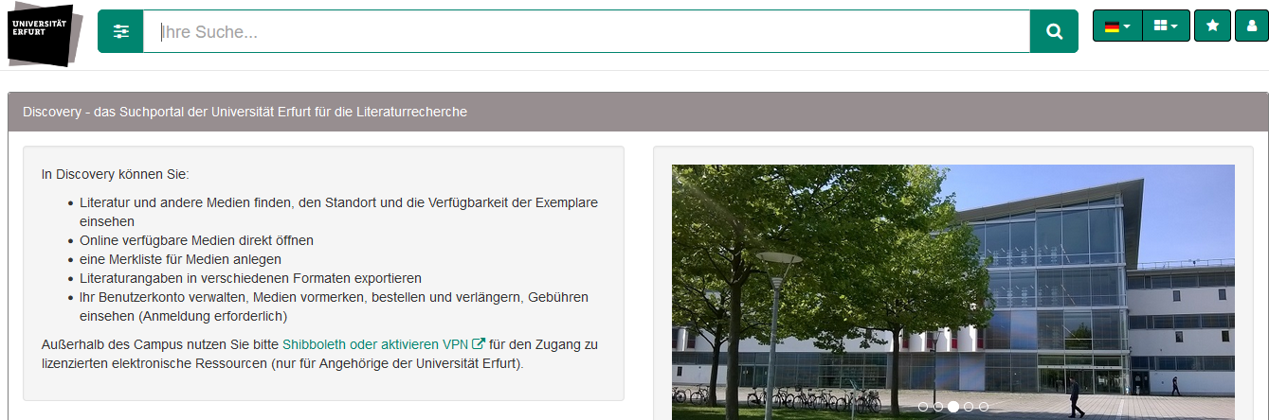Click the German flag icon
The height and width of the screenshot is (420, 1269).
(1112, 26)
